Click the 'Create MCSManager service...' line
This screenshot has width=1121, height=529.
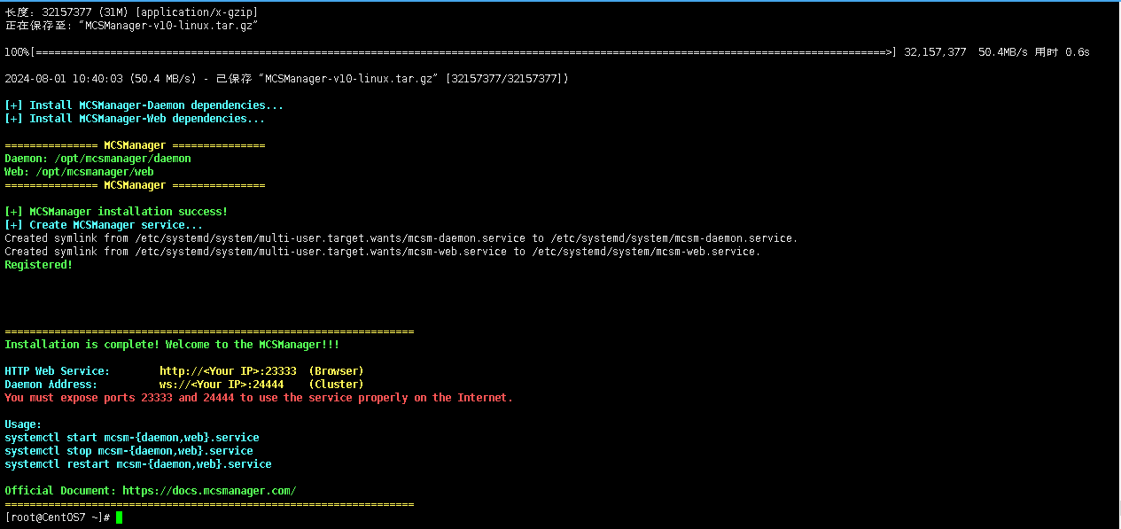pos(104,225)
